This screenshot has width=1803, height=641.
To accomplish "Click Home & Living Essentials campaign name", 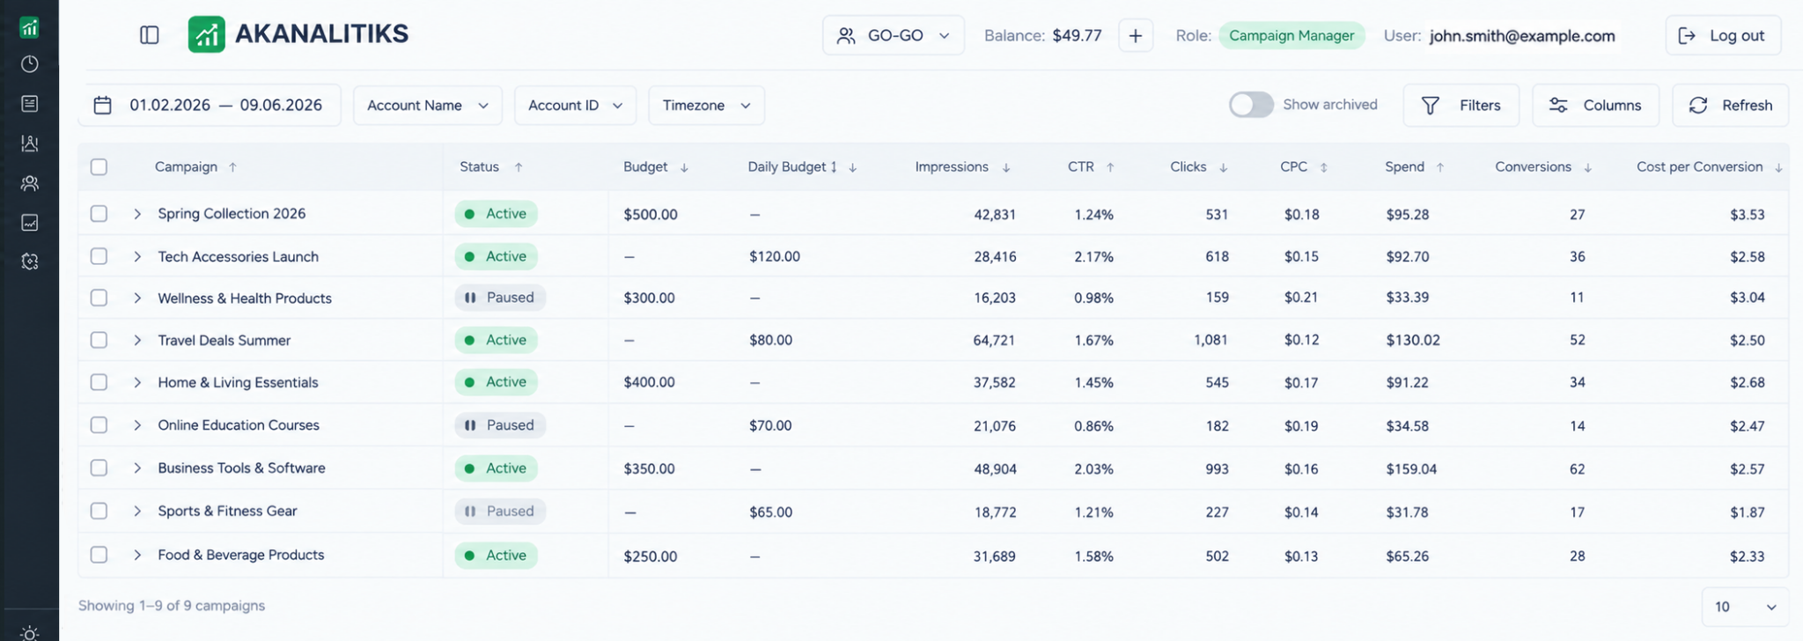I will pos(238,383).
